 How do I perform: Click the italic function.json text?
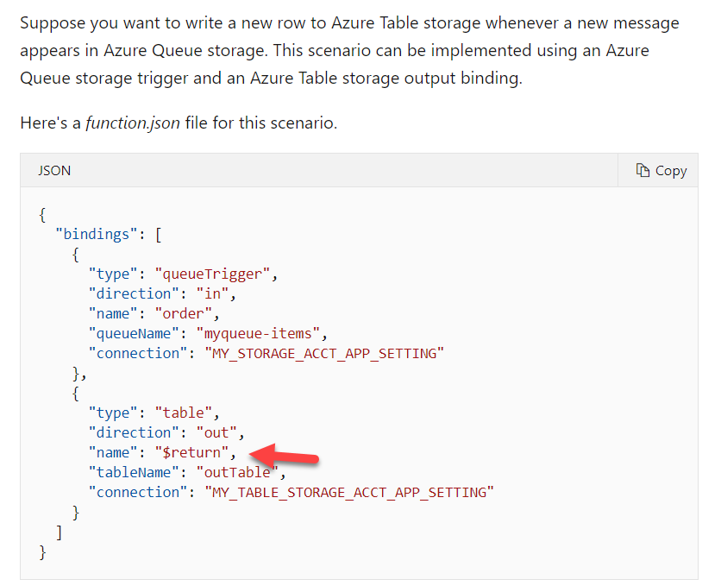pyautogui.click(x=133, y=123)
